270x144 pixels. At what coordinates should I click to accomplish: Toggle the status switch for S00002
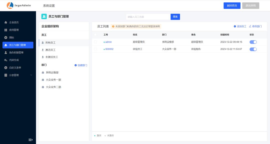253,49
